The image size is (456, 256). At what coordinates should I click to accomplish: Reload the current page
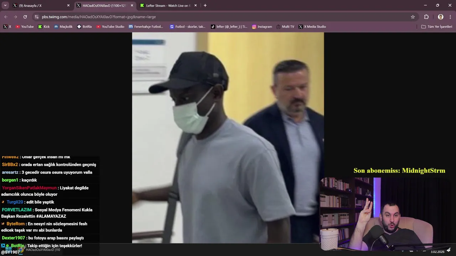(25, 17)
